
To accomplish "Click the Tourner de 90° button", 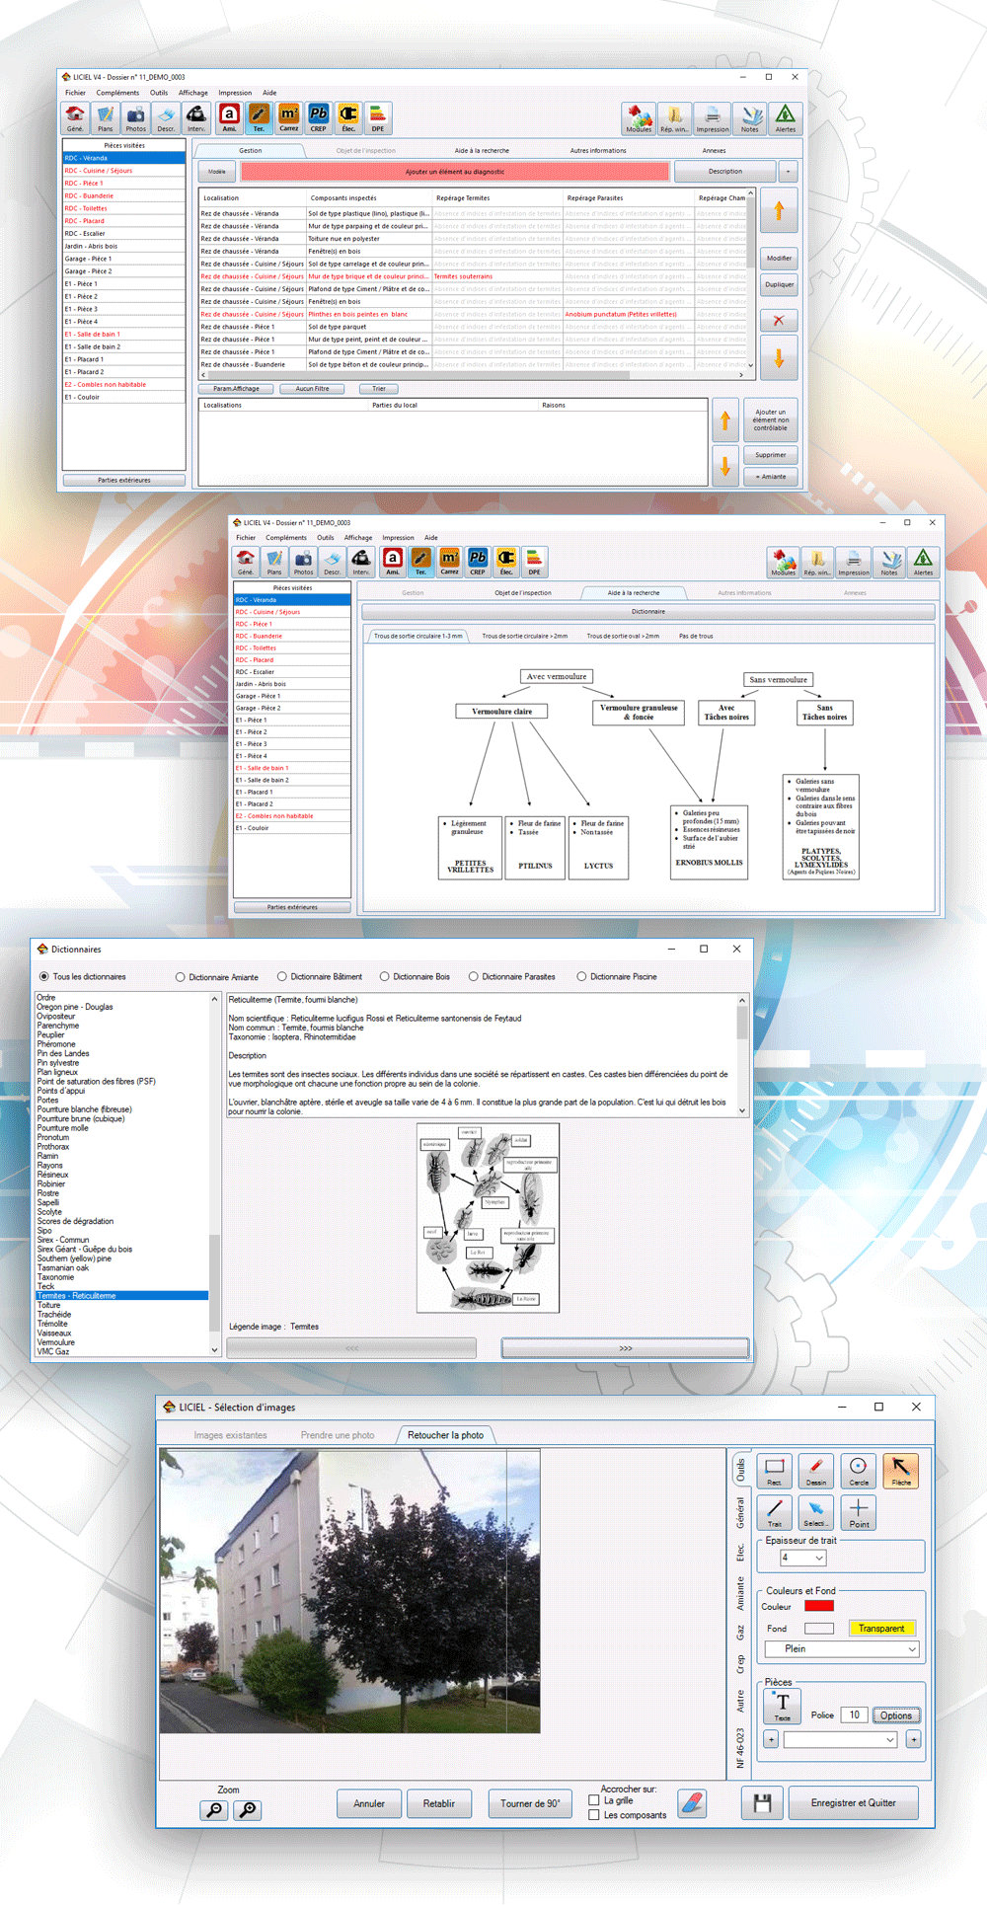I will pyautogui.click(x=530, y=1803).
